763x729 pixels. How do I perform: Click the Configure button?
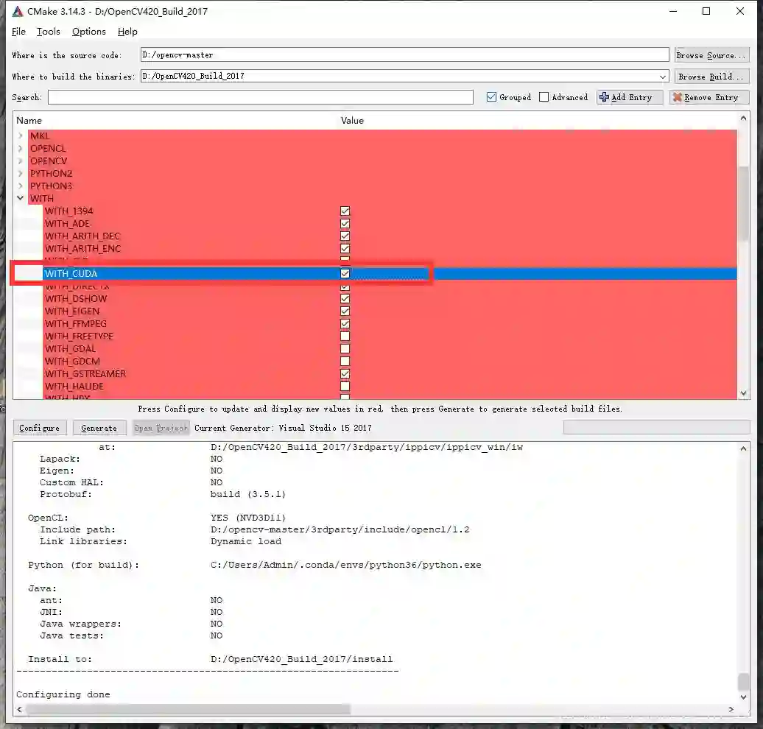(x=40, y=428)
